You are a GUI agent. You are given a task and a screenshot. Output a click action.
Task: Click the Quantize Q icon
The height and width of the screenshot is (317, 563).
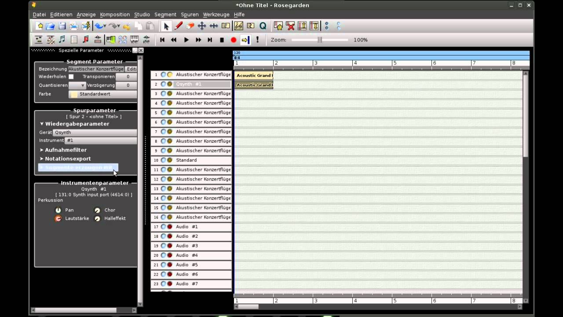(263, 26)
